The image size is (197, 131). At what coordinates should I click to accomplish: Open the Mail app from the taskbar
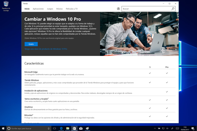(81, 128)
